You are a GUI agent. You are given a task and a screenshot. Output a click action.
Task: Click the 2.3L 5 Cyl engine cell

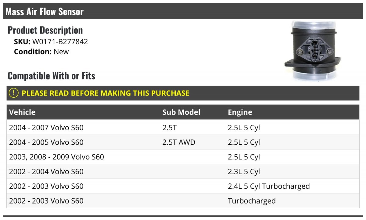[244, 171]
